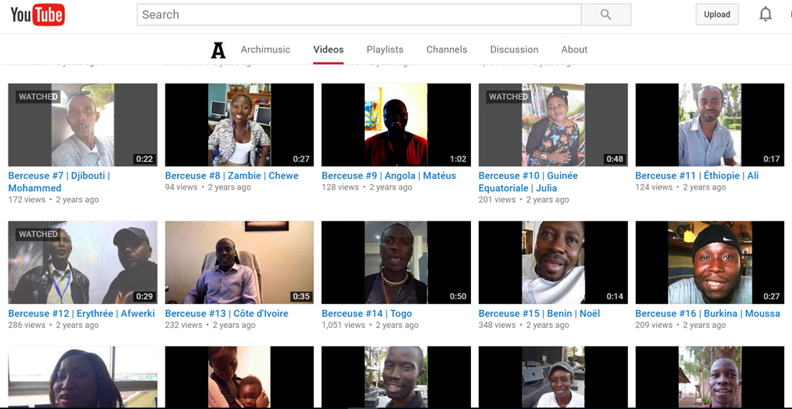Image resolution: width=792 pixels, height=409 pixels.
Task: Click the WATCHED badge on Berceuse #12
Action: point(38,234)
